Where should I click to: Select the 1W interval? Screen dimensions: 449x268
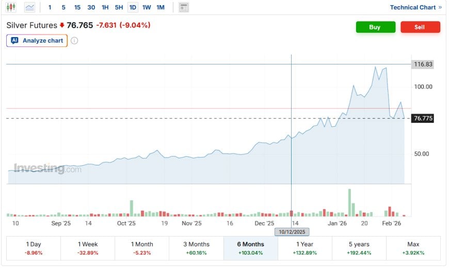pos(147,7)
